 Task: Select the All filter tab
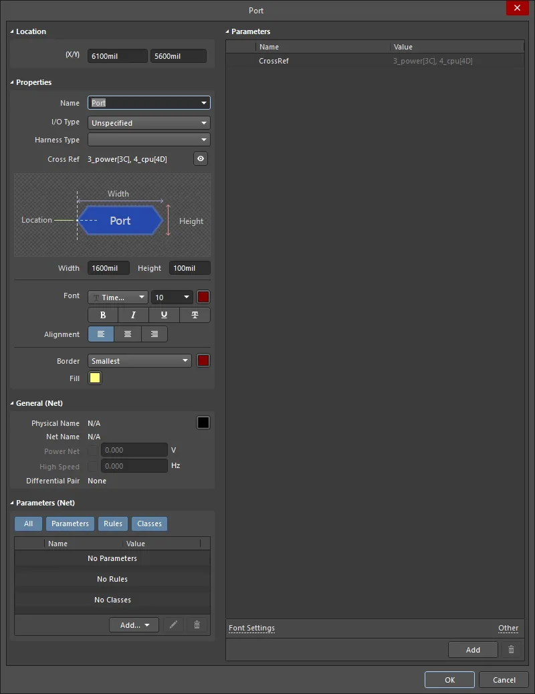28,524
